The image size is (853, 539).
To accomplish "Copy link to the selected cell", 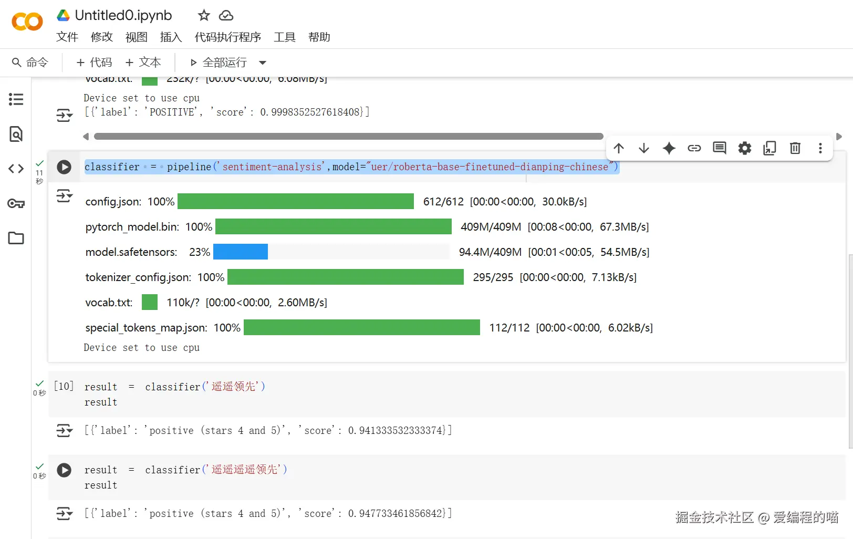I will tap(694, 148).
